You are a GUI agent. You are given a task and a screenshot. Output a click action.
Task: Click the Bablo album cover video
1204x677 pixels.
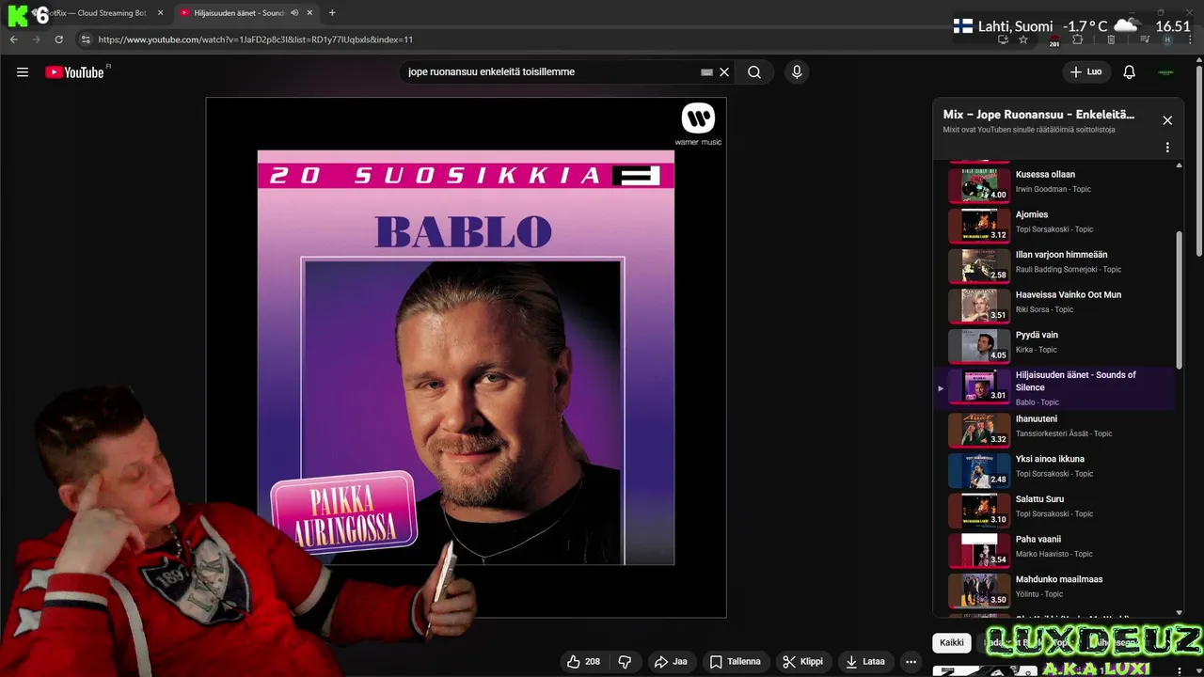pyautogui.click(x=466, y=357)
